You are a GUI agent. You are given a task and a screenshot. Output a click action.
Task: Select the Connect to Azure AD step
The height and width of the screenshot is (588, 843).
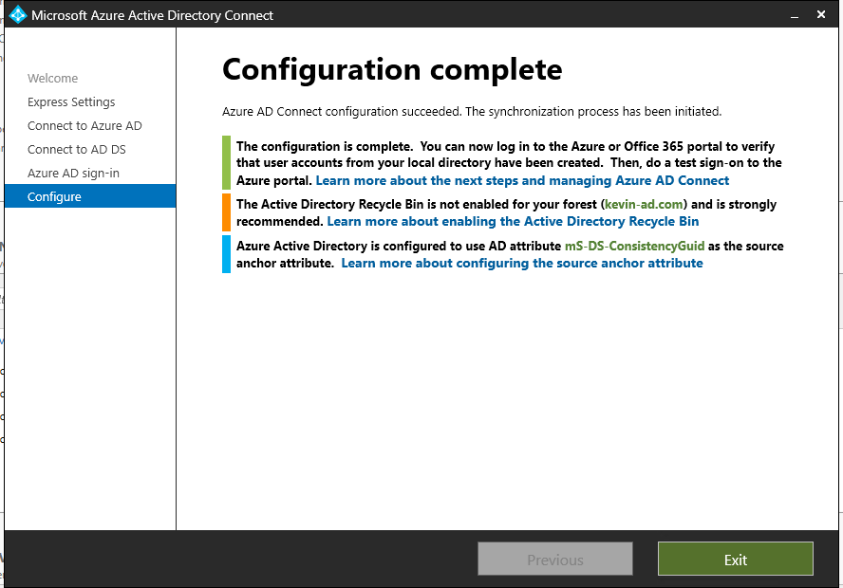pos(85,125)
